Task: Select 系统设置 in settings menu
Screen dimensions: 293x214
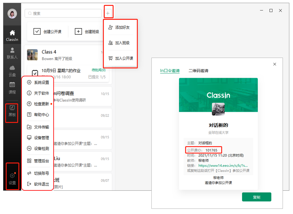Action: point(38,82)
